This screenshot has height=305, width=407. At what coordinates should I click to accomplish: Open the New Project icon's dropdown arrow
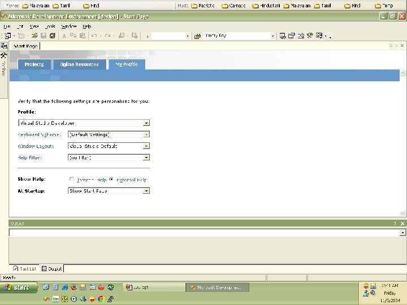[x=14, y=36]
